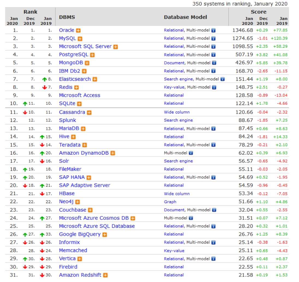Viewport: 299px width, 282px height.
Task: Click the multi-model info icon in Oracle row
Action: point(214,30)
